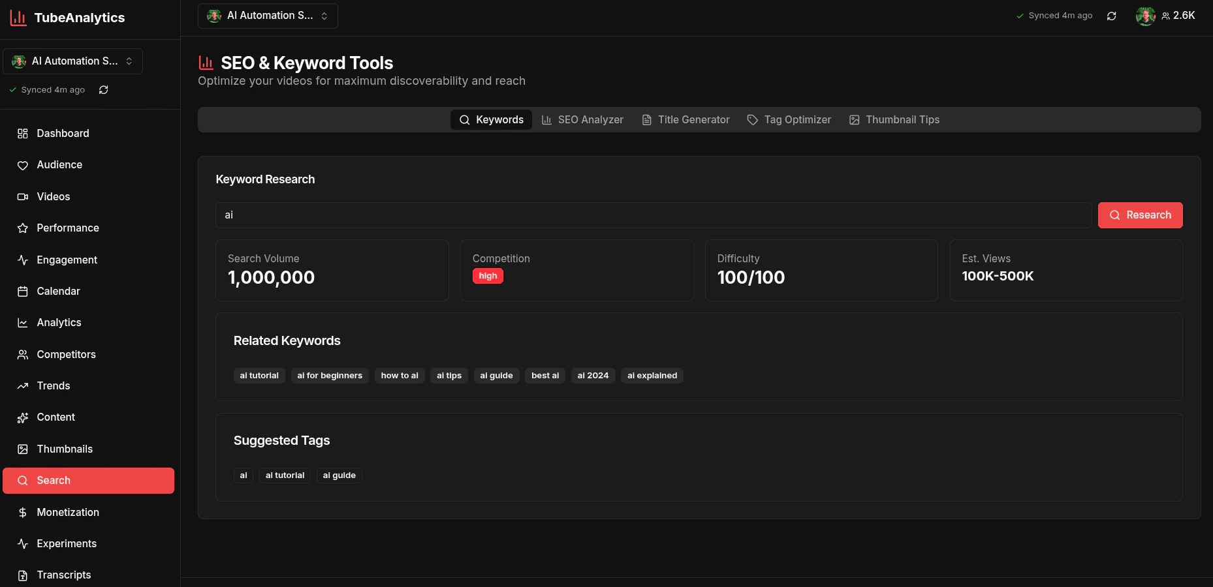Image resolution: width=1213 pixels, height=587 pixels.
Task: Open Monetization via the dollar icon
Action: coord(22,512)
